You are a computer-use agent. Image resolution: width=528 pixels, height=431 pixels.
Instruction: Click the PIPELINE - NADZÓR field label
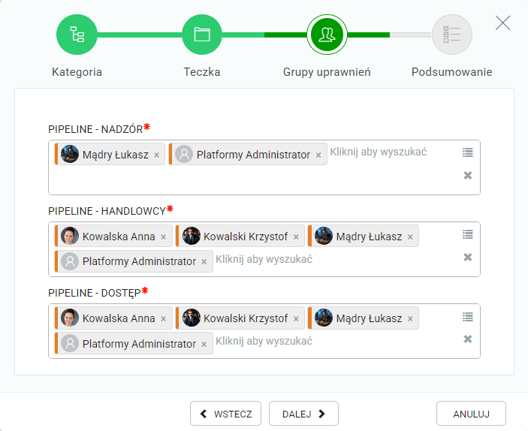coord(95,129)
